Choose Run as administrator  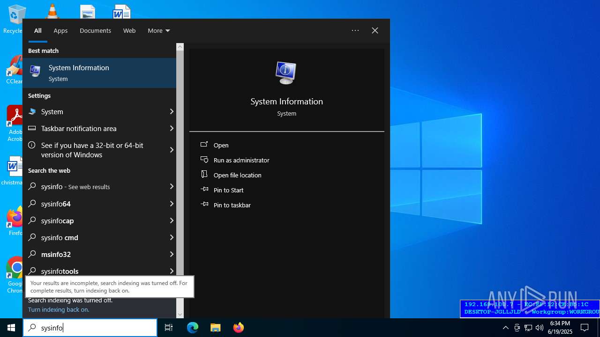[241, 160]
